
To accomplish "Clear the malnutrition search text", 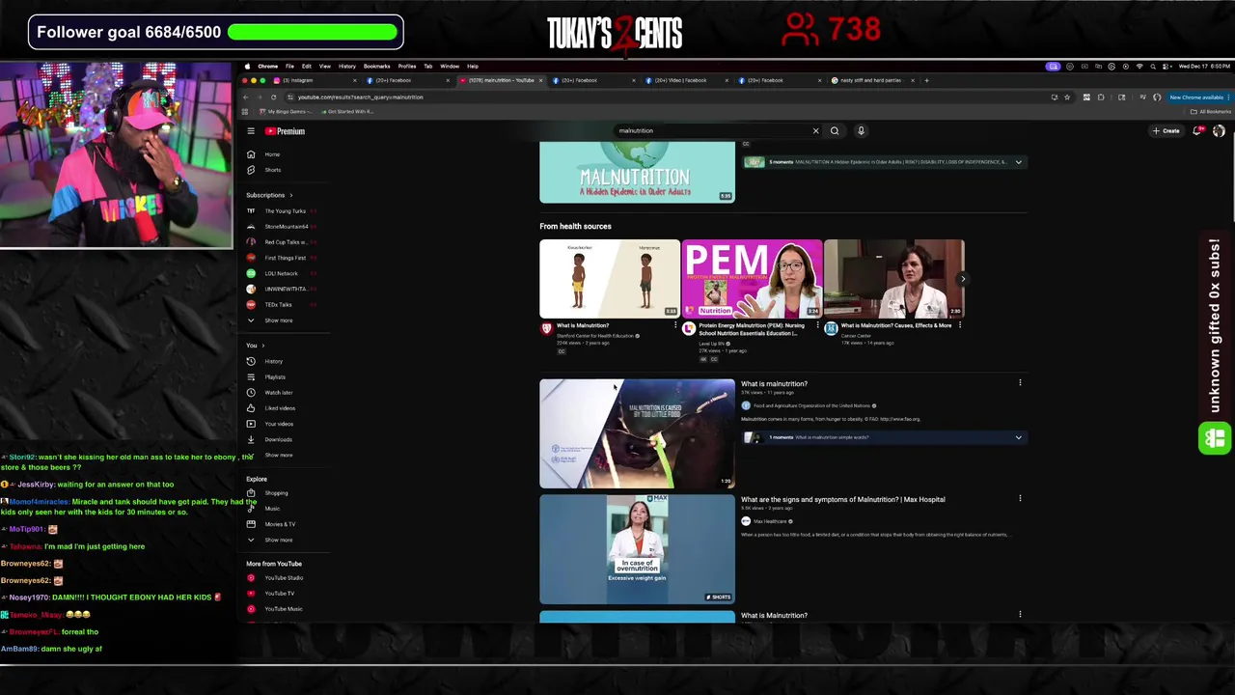I will click(815, 130).
